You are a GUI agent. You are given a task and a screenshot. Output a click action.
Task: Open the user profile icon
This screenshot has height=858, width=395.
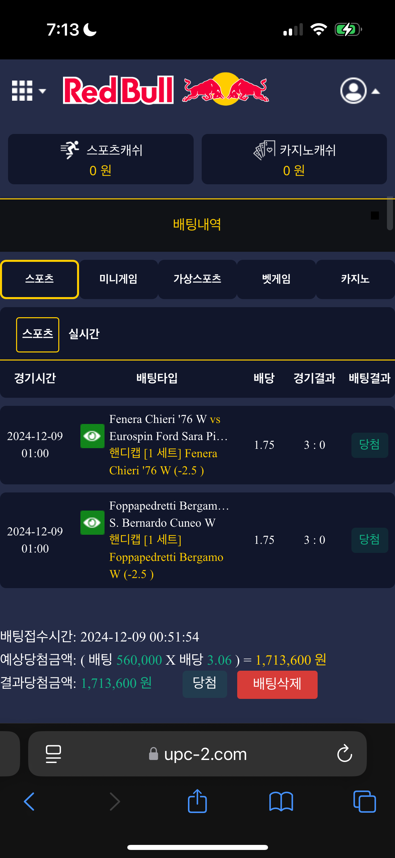(x=353, y=91)
